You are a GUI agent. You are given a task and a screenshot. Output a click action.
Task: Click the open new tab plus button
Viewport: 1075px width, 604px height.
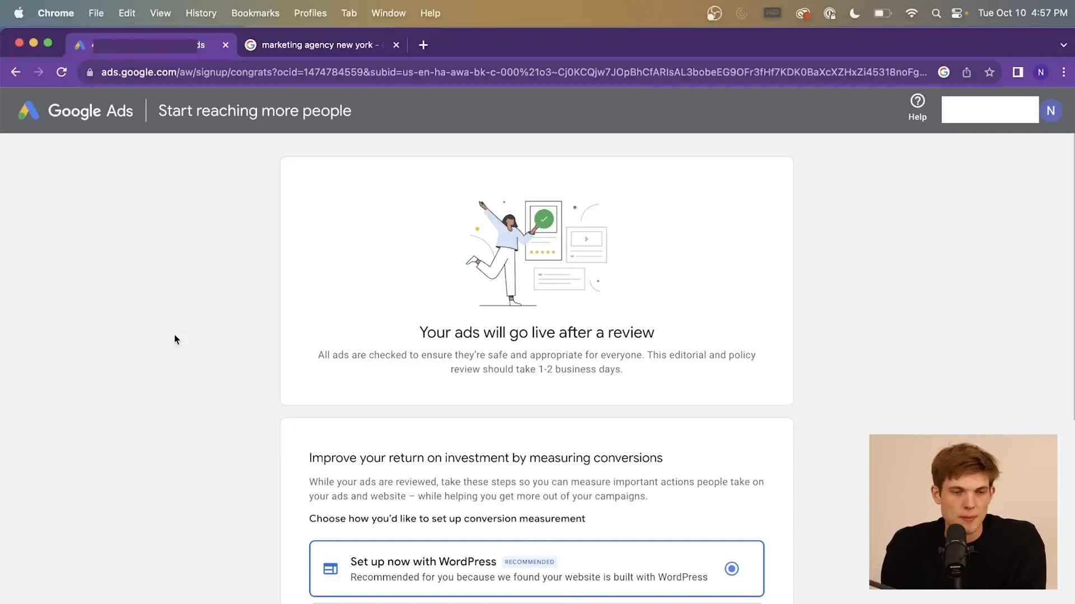[x=424, y=45]
